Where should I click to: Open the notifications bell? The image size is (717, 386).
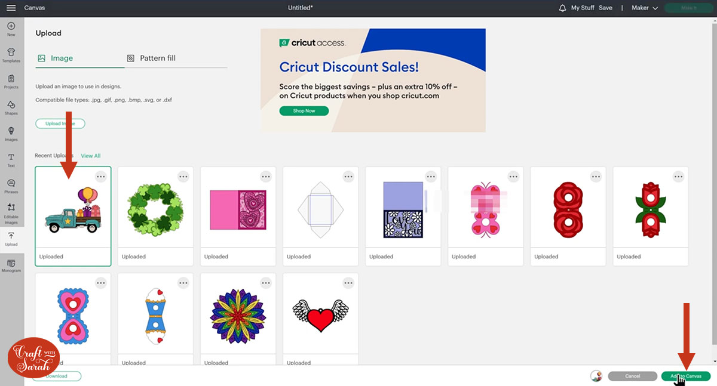coord(562,8)
